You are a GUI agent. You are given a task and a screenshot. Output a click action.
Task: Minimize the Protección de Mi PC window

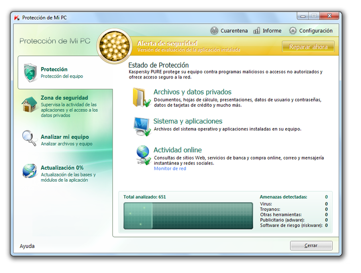303,16
